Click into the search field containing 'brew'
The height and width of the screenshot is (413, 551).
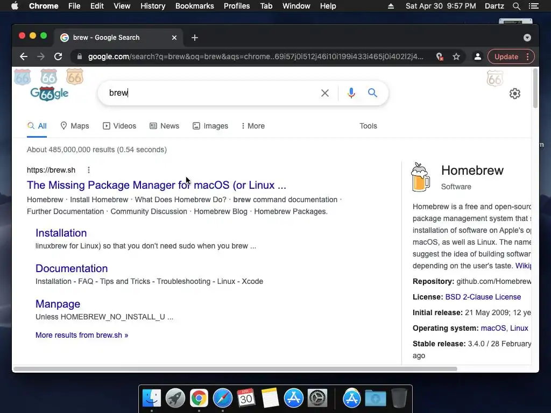[211, 92]
